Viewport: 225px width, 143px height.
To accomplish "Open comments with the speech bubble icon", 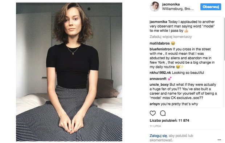I will tap(163, 113).
